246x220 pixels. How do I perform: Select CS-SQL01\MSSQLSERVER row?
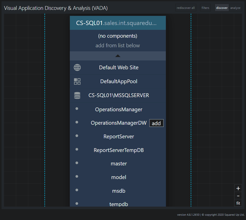(118, 95)
